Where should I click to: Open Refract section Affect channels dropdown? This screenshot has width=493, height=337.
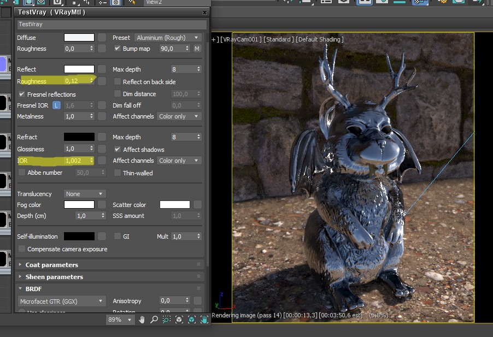[x=179, y=161]
